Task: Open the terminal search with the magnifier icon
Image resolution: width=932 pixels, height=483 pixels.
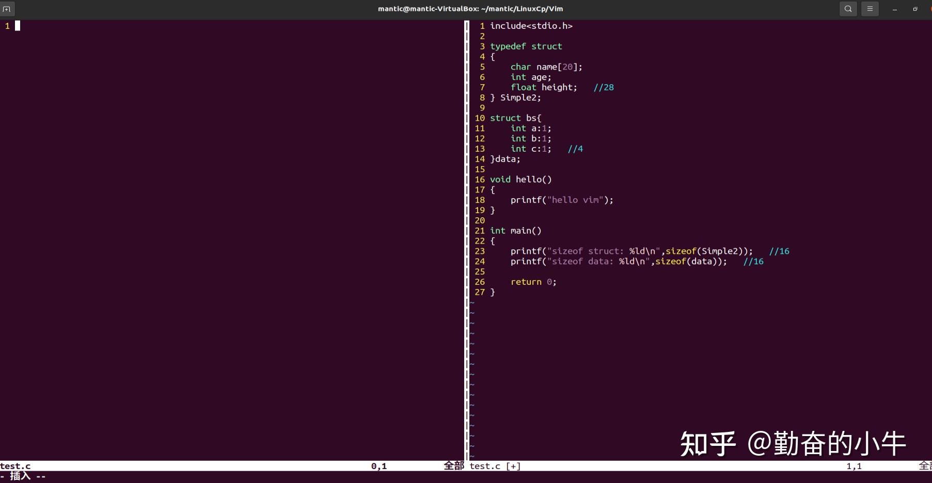Action: pos(848,9)
